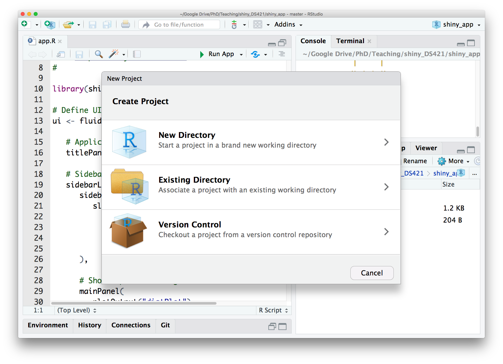
Task: Open the History tab
Action: click(x=90, y=325)
